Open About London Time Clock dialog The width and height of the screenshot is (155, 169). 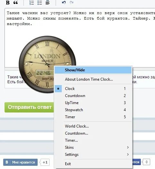point(93,79)
